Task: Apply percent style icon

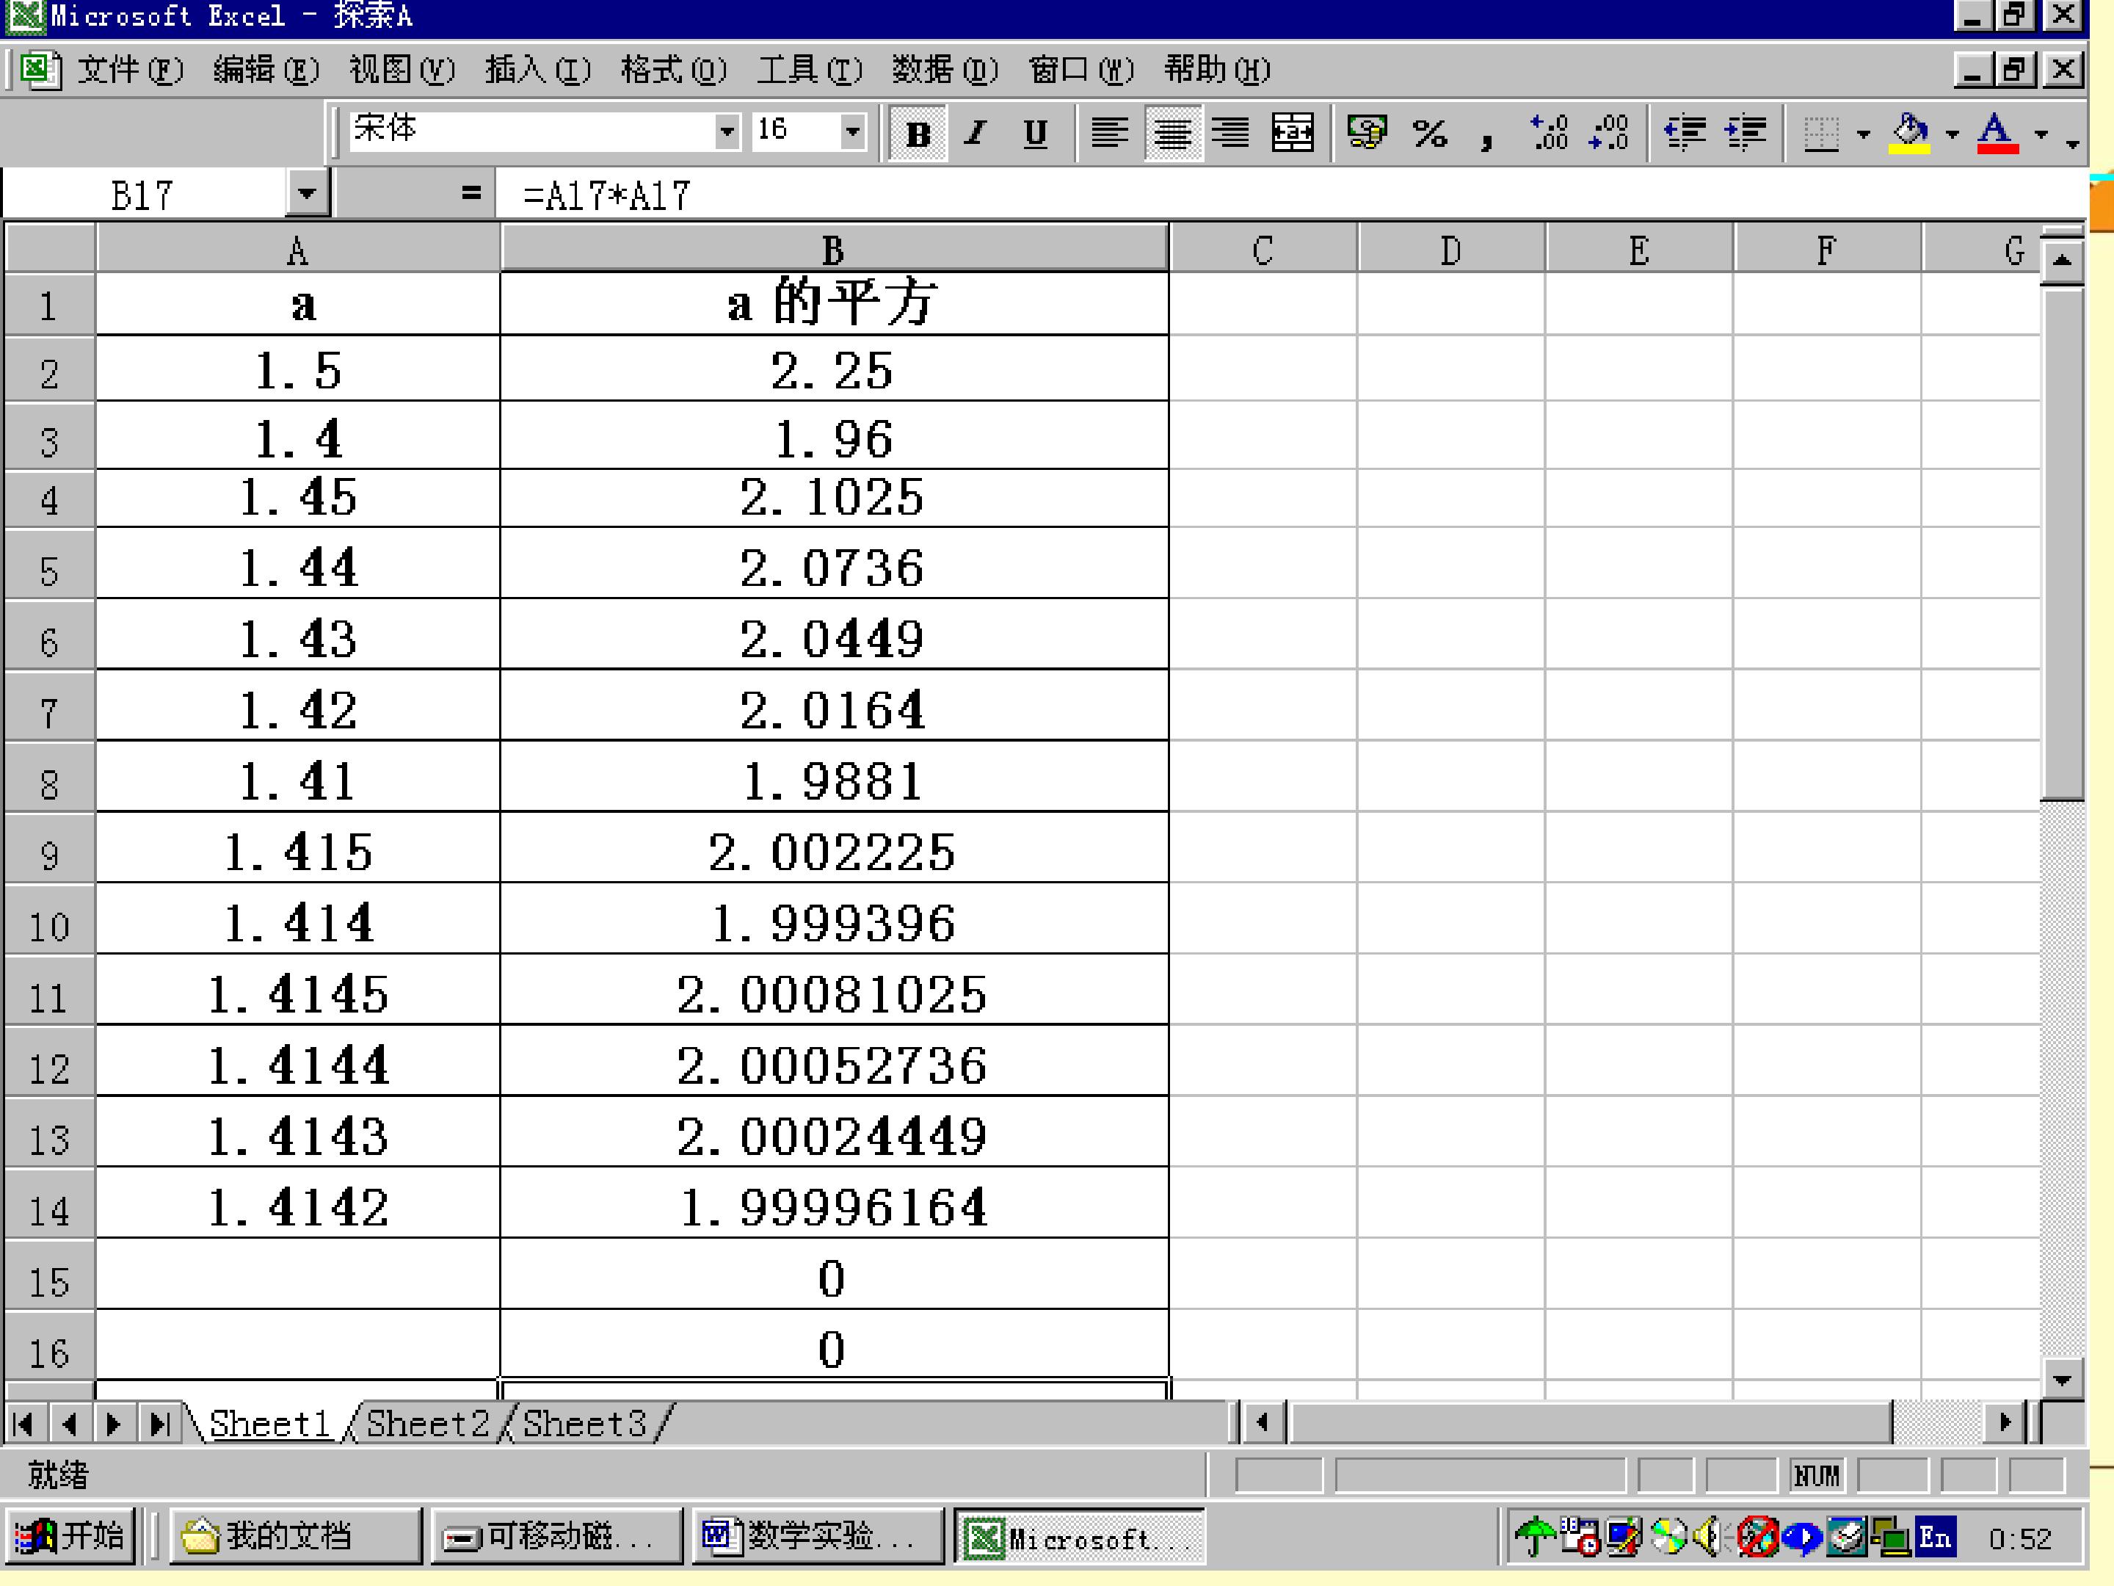Action: tap(1430, 133)
